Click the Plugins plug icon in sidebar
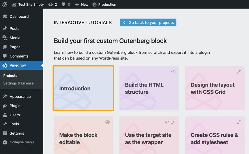This screenshot has height=154, width=249. (5, 106)
